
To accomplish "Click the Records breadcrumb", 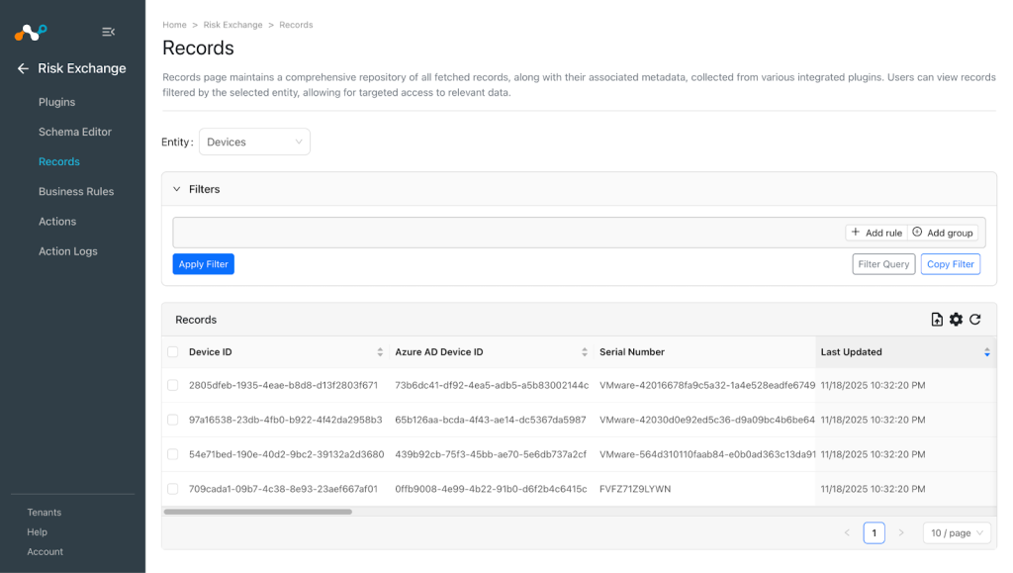I will click(296, 25).
